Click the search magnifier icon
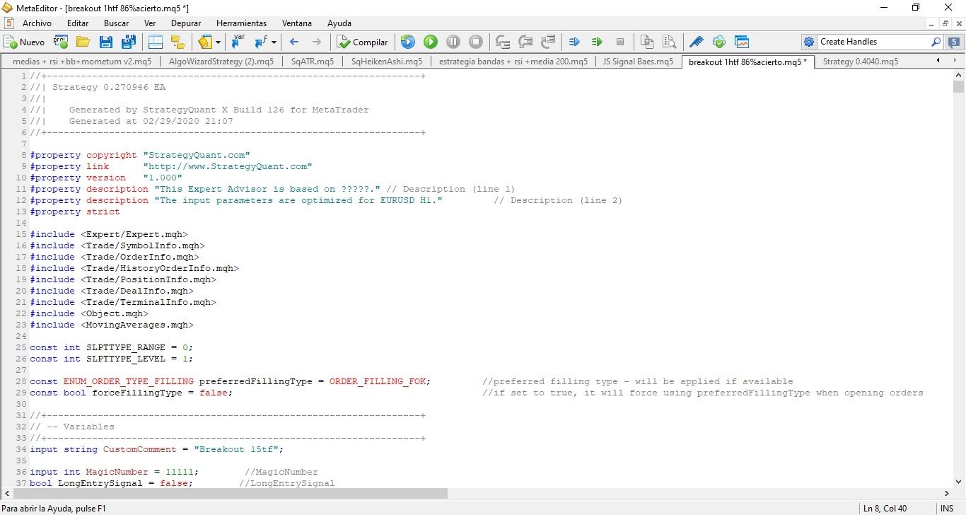Screen dimensions: 966x515 point(936,42)
